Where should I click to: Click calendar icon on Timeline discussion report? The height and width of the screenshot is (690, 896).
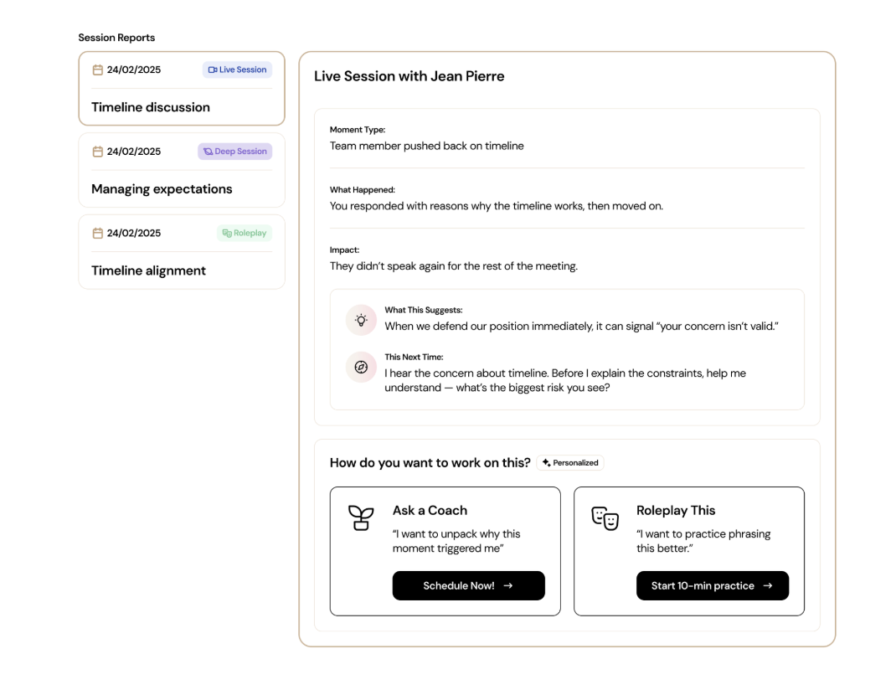coord(97,70)
